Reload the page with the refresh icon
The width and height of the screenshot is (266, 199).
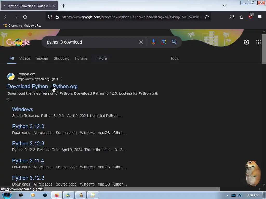tap(25, 17)
